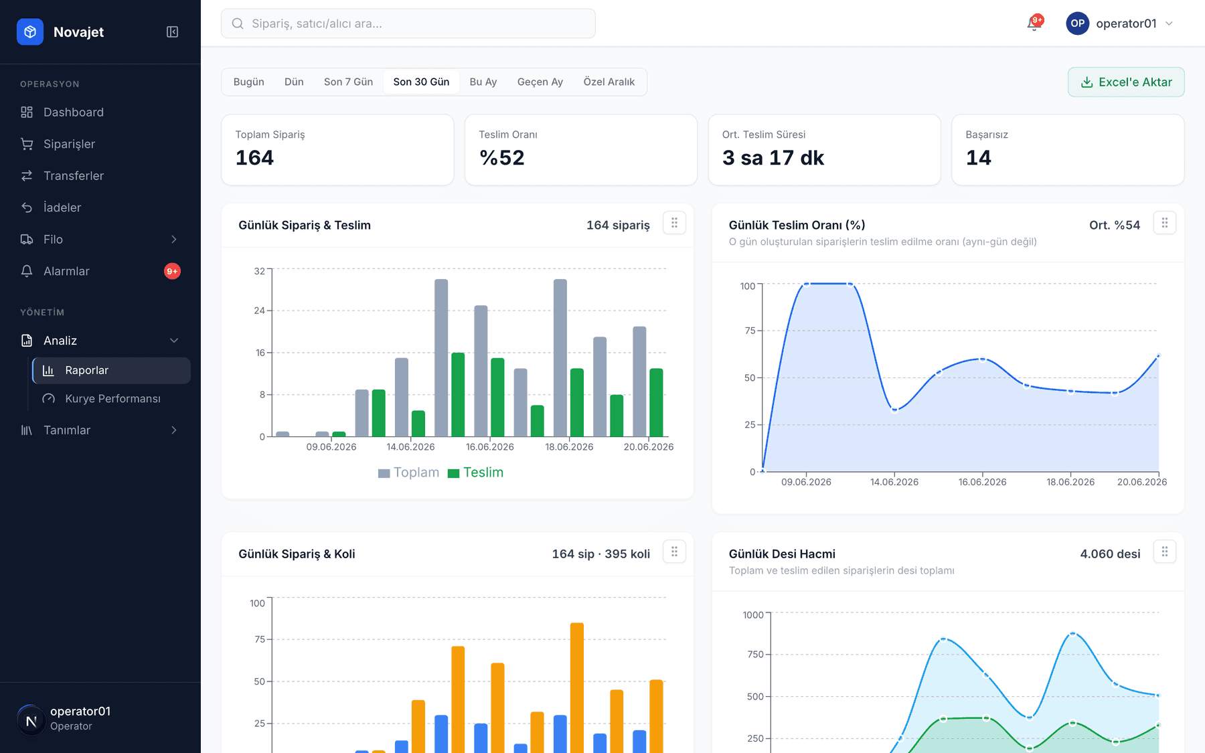Switch to Son 7 Gün range

(348, 82)
